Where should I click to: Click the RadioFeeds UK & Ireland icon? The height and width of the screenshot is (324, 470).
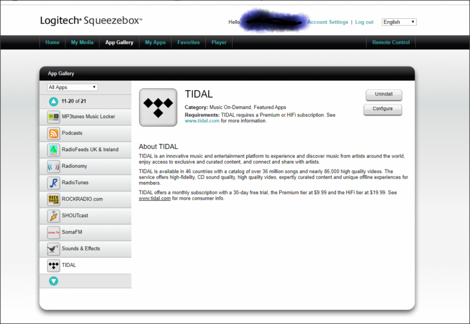pos(54,150)
